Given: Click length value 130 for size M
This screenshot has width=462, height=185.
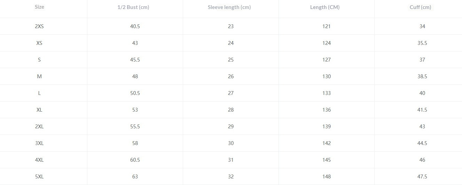Looking at the screenshot, I should click(327, 77).
